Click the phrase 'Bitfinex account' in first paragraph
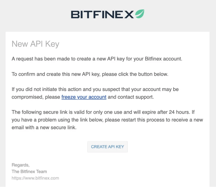Image resolution: width=216 pixels, height=187 pixels. (x=163, y=59)
